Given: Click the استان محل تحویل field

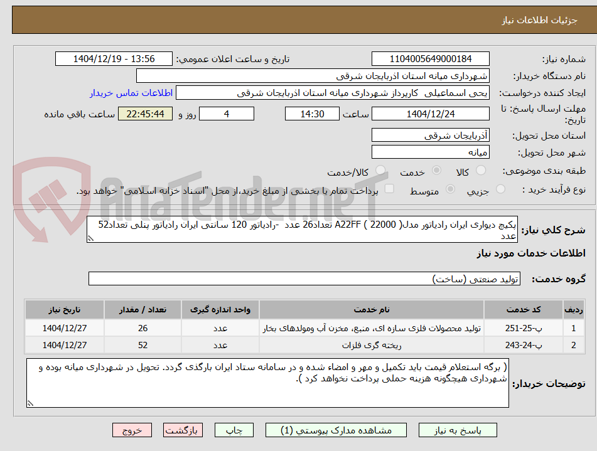Looking at the screenshot, I should 430,135.
